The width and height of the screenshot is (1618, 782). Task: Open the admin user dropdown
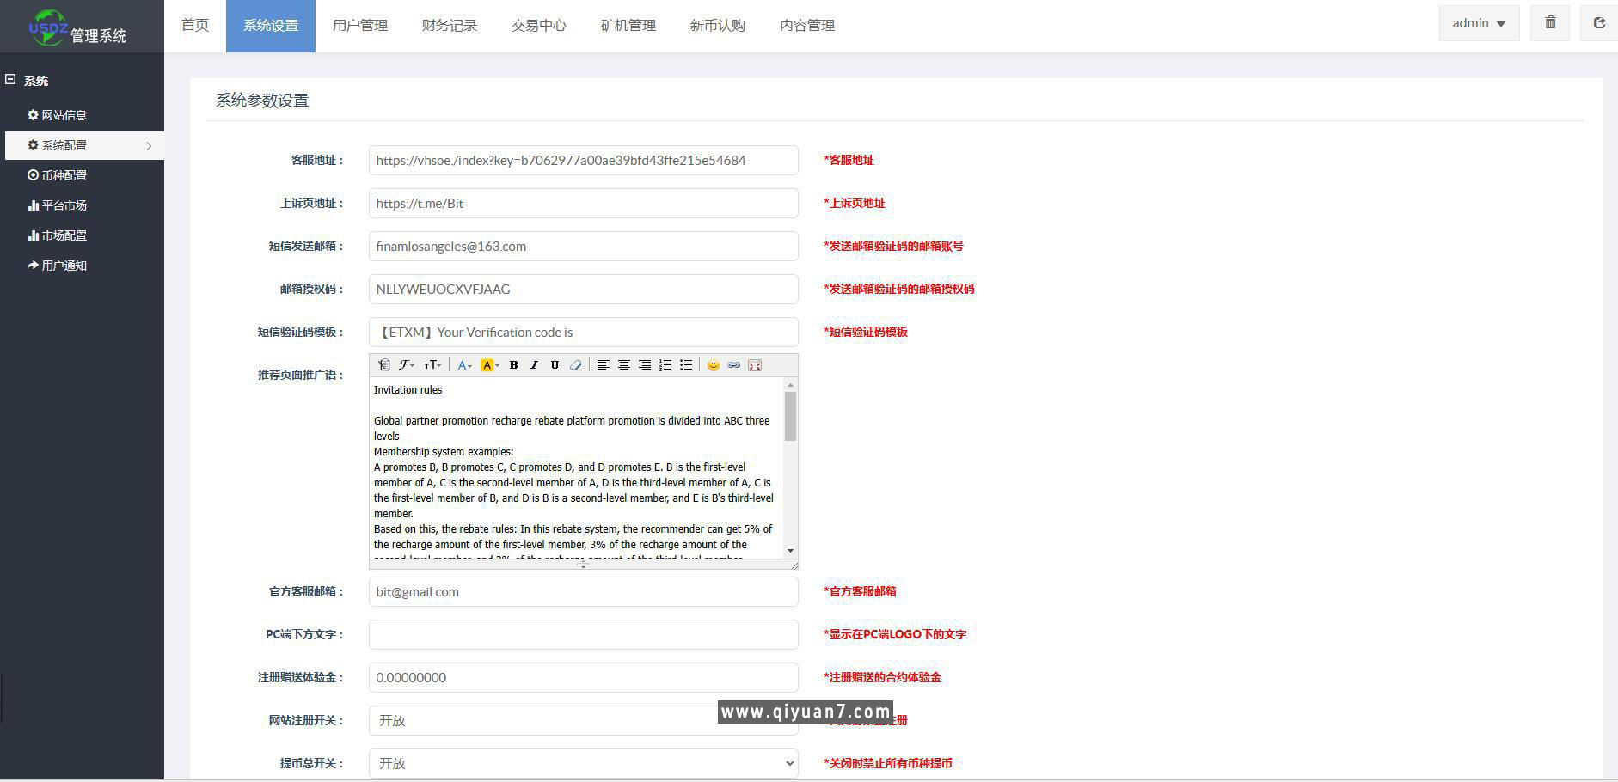(1479, 23)
